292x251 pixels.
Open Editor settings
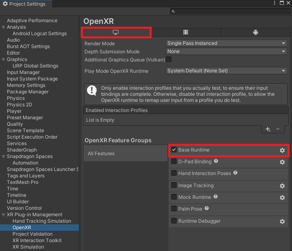(x=13, y=53)
